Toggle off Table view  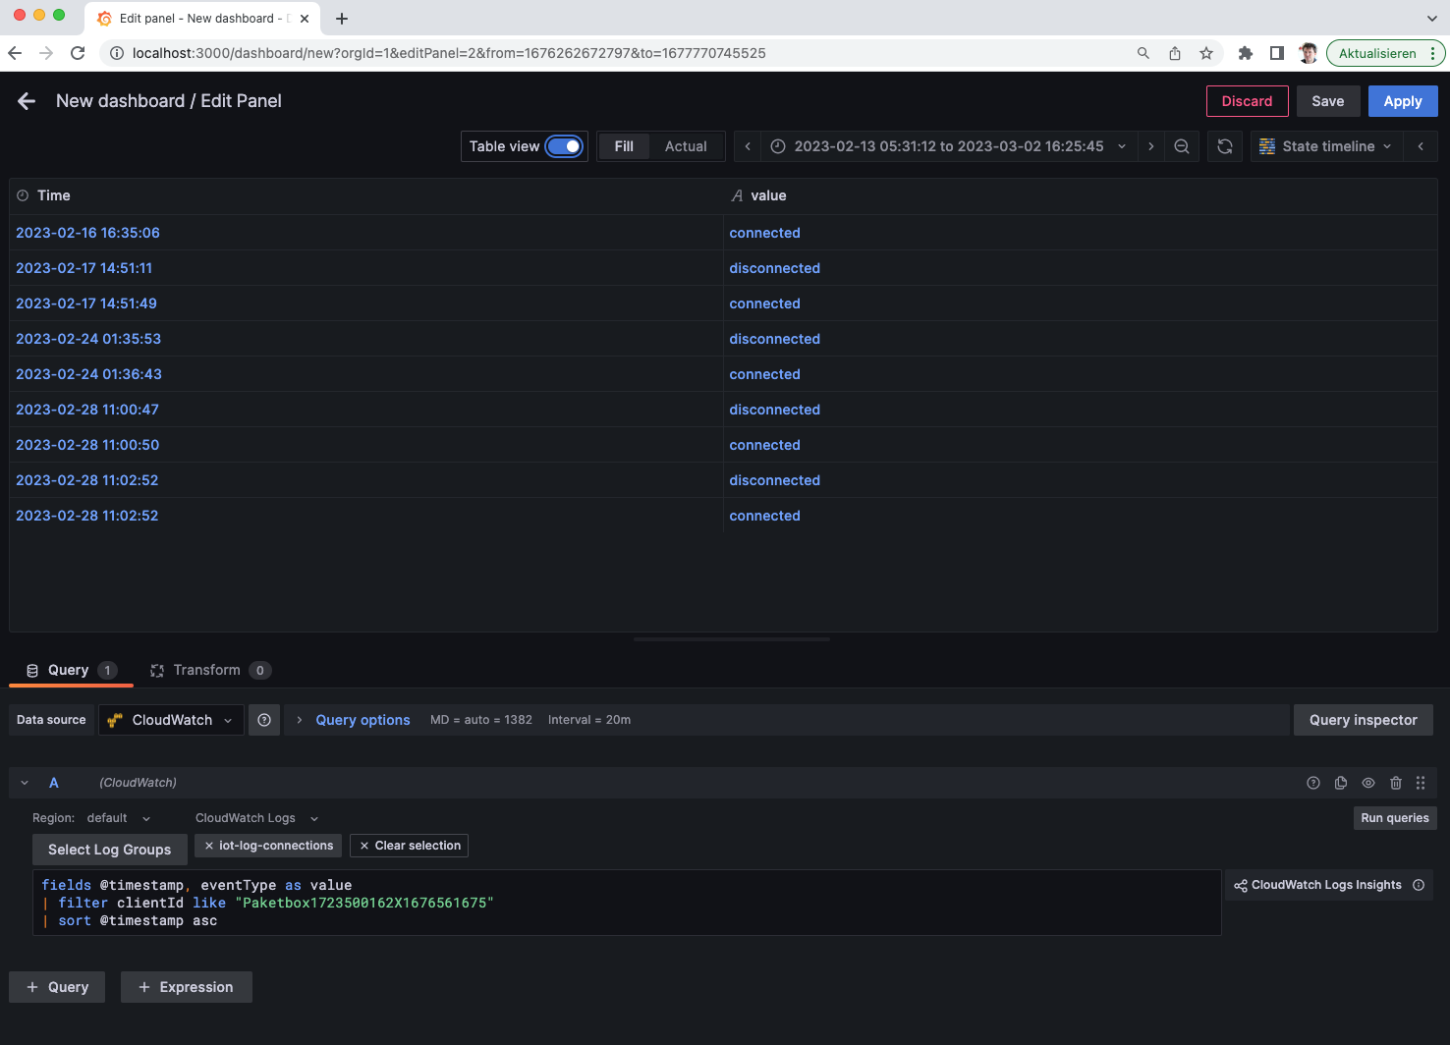click(x=565, y=145)
